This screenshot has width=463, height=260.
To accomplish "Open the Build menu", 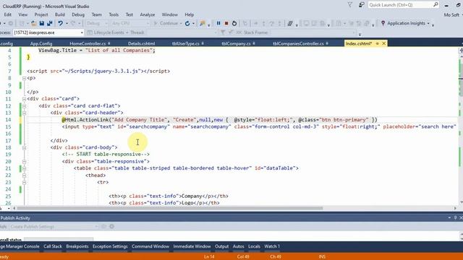I will [x=59, y=14].
